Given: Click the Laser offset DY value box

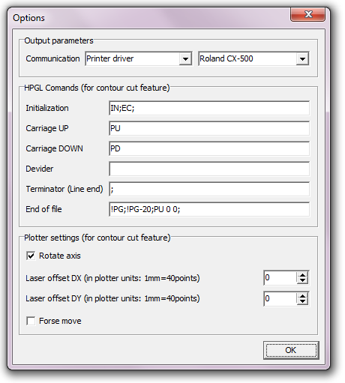Looking at the screenshot, I should [x=280, y=298].
